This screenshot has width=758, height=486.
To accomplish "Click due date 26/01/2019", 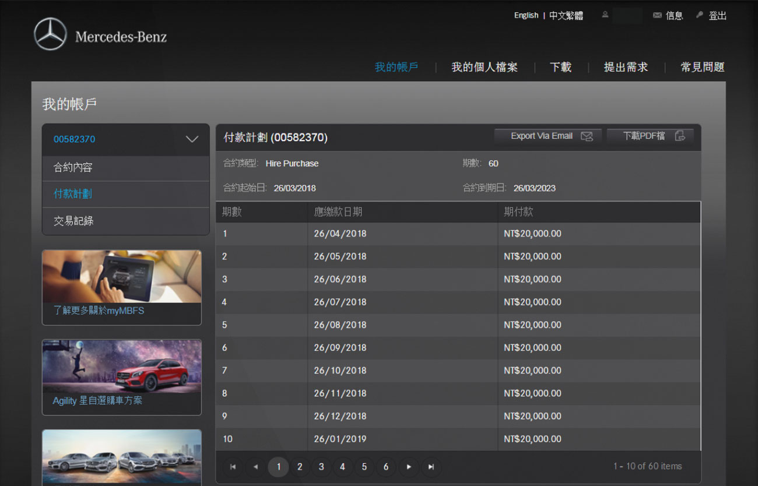I will [340, 439].
